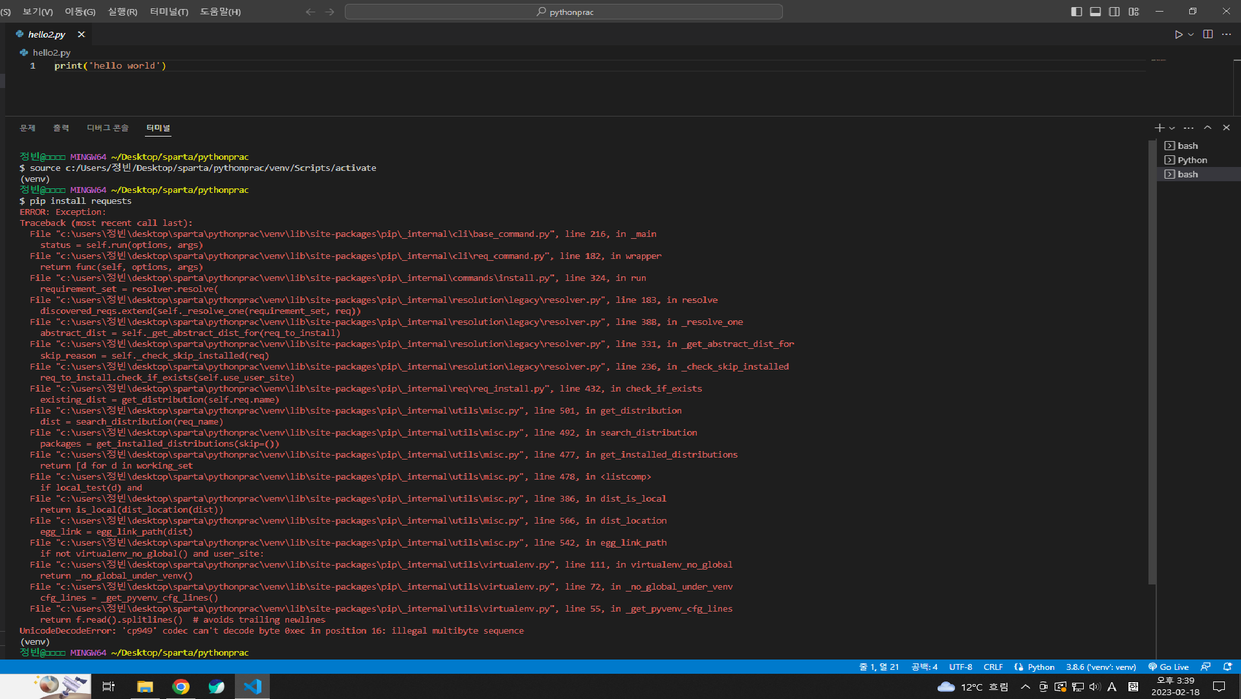Viewport: 1241px width, 699px height.
Task: Click the terminal vertical scrollbar
Action: click(x=1152, y=362)
